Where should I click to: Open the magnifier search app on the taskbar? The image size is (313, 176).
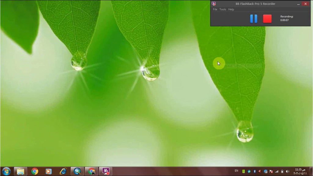tap(77, 171)
